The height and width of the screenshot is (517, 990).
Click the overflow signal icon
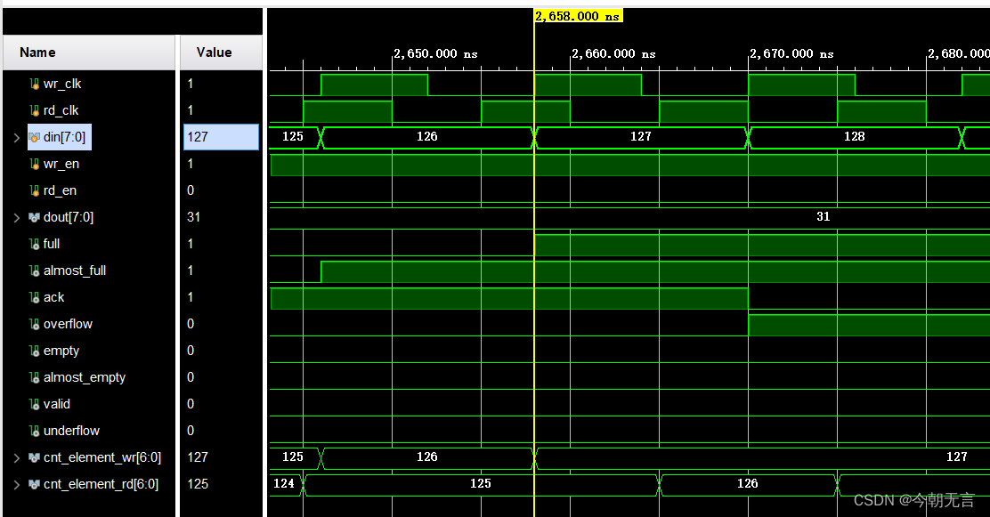[x=35, y=324]
